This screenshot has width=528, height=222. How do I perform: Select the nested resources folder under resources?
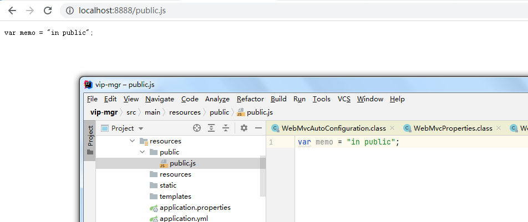pos(175,174)
